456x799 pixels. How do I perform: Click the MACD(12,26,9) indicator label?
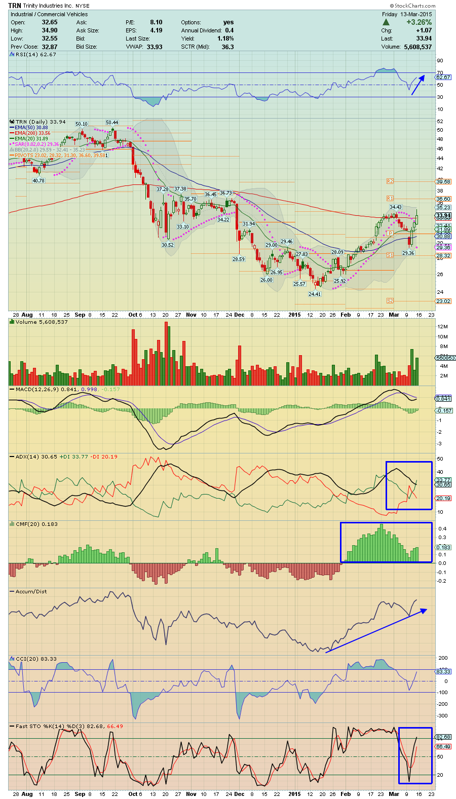point(37,389)
